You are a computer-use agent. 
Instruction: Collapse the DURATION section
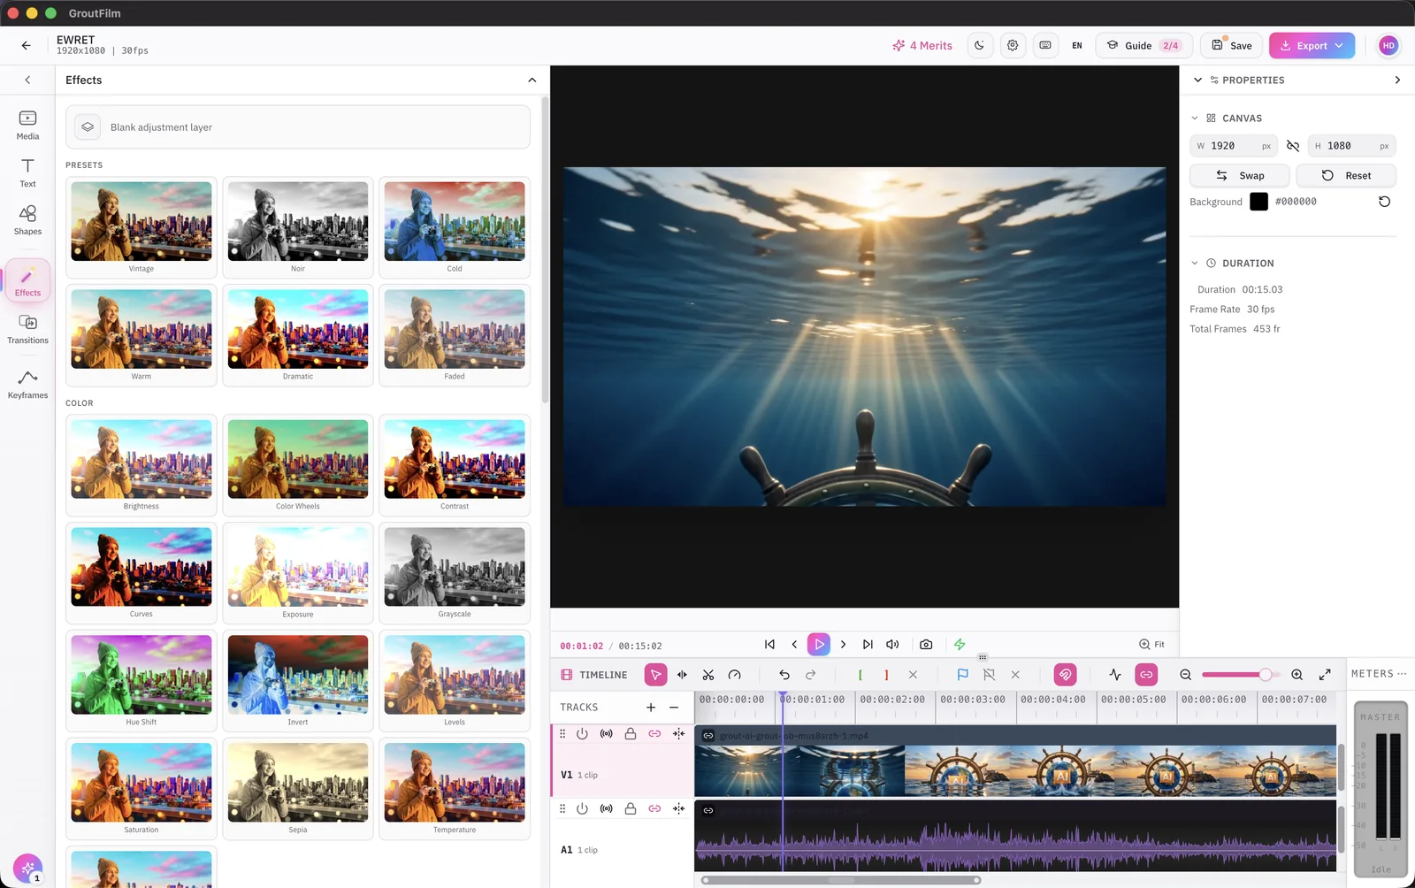[x=1194, y=264]
